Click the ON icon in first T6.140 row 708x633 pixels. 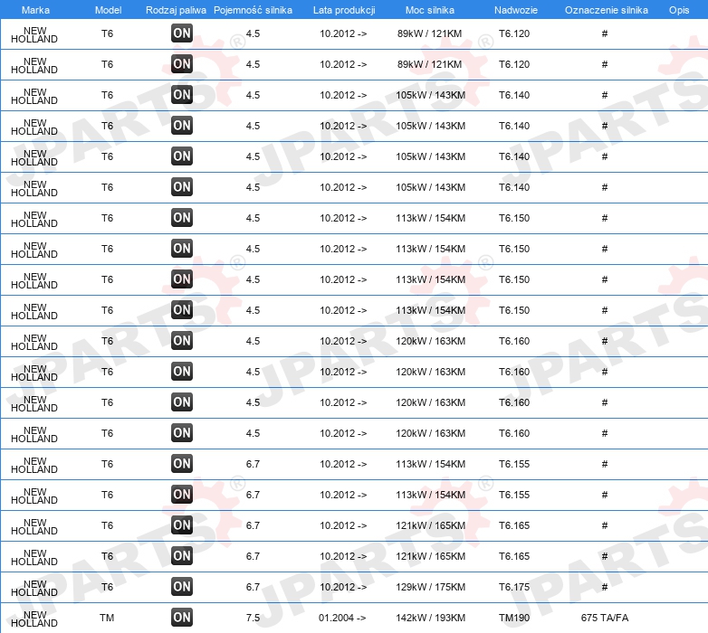click(182, 95)
